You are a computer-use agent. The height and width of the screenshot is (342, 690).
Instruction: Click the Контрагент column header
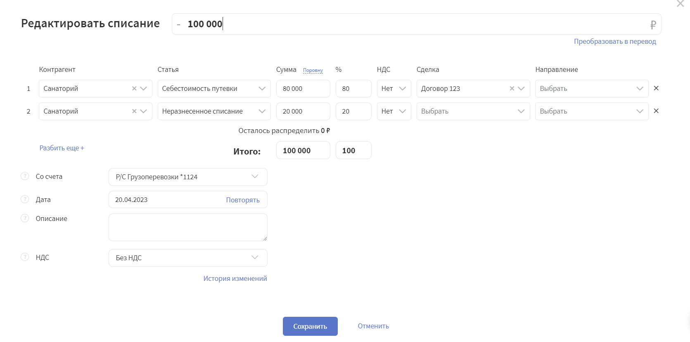(57, 69)
